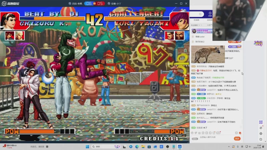
Task: Click the scroll-down arrow at panel bottom
Action: [x=265, y=141]
